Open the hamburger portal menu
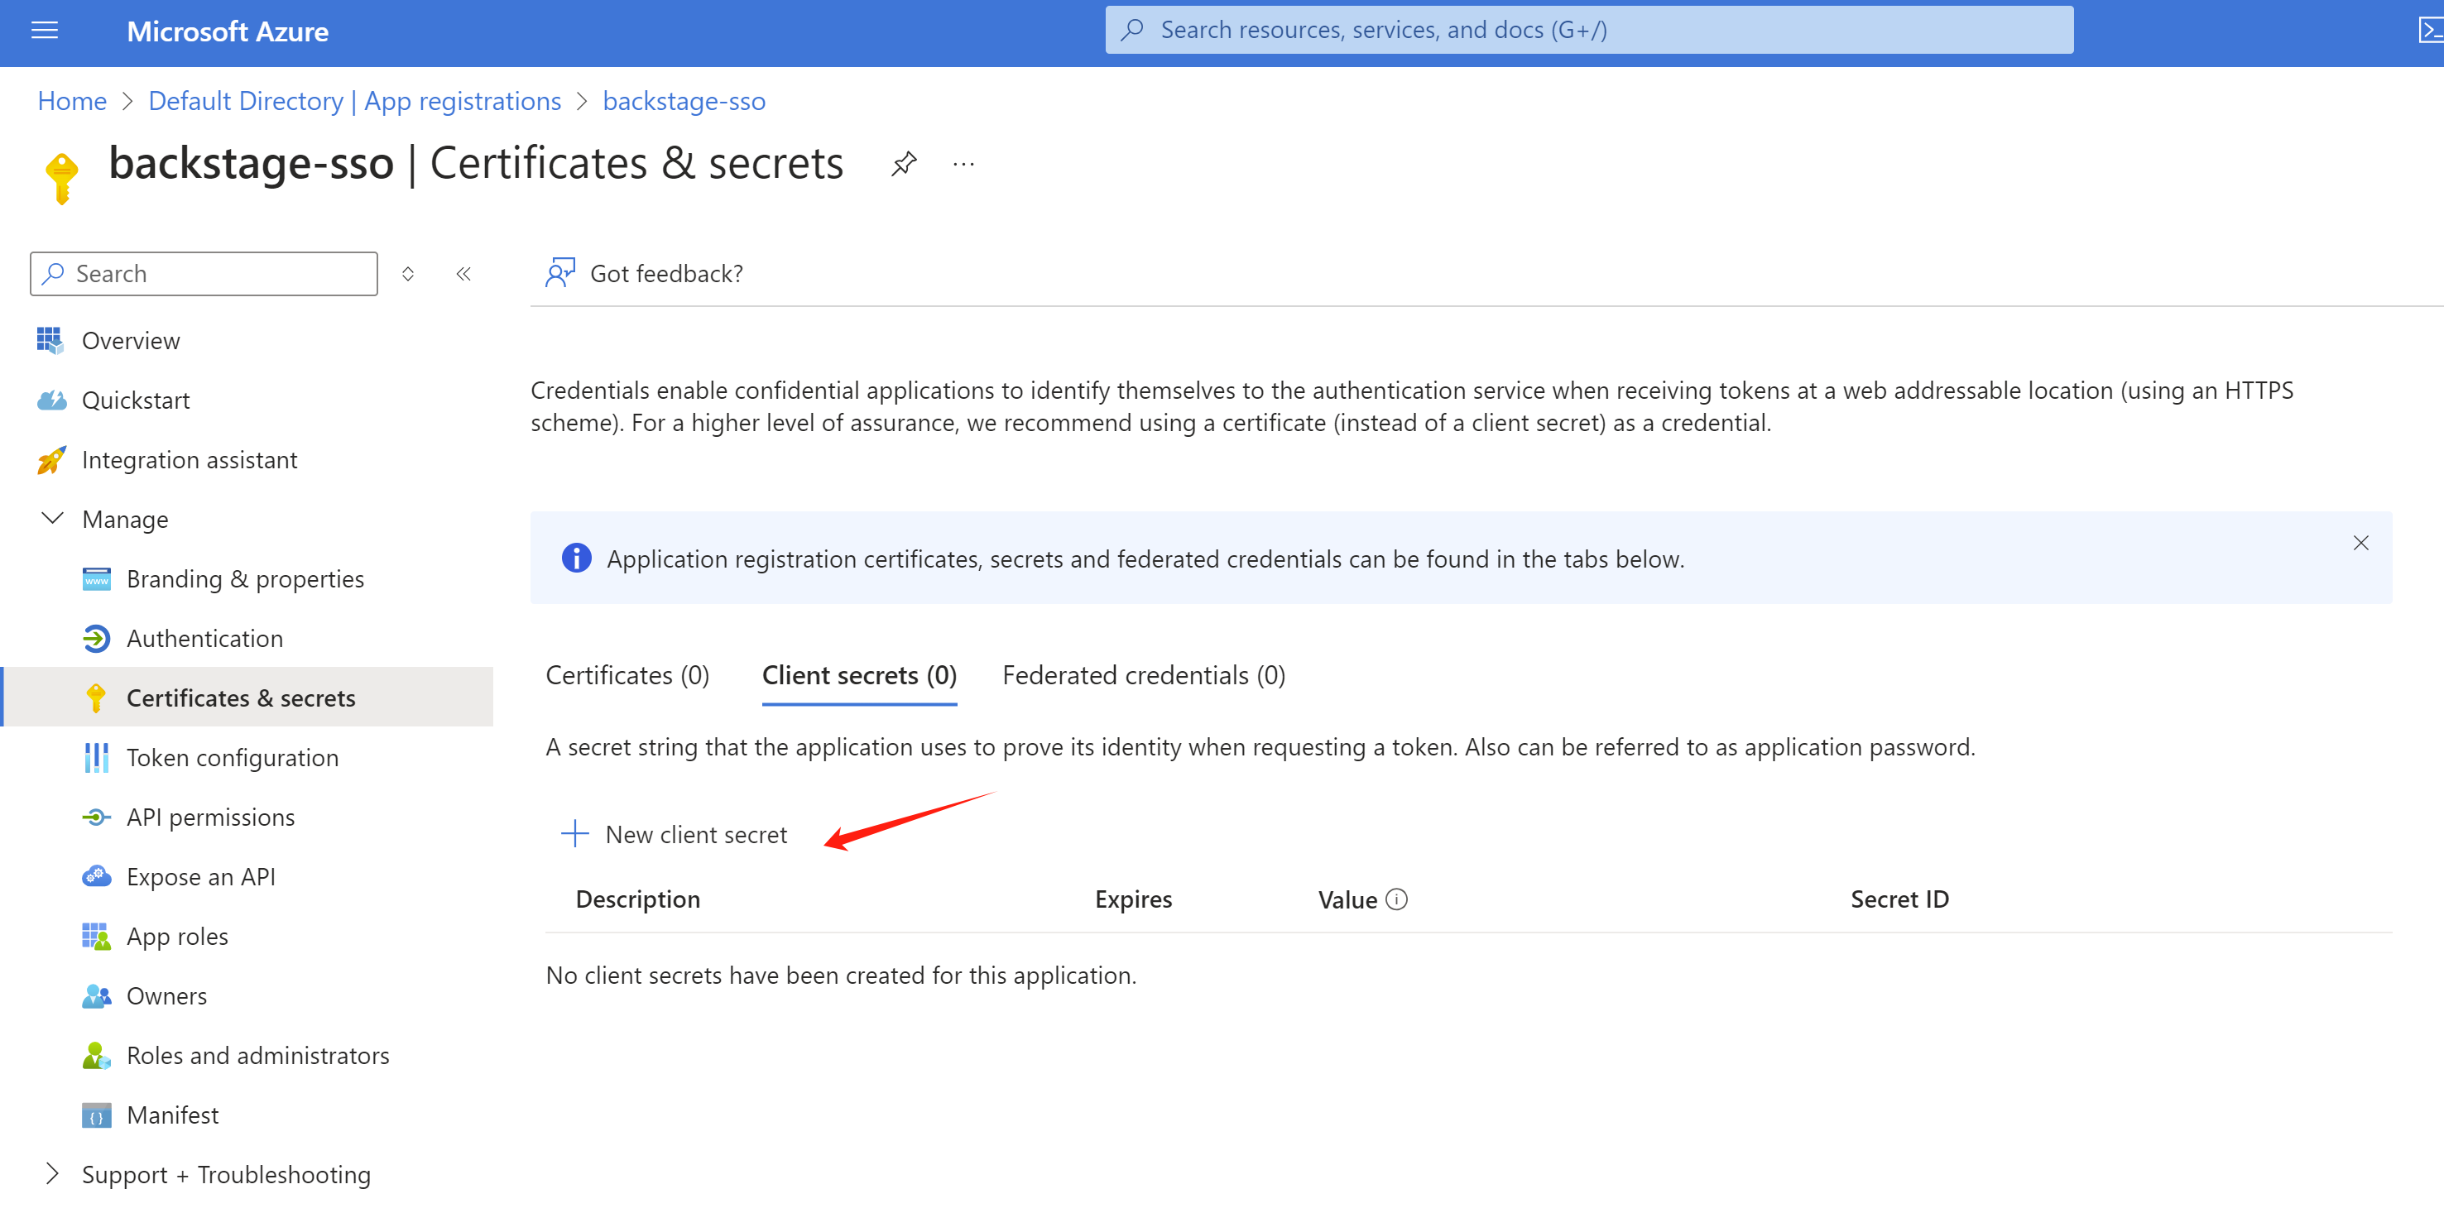 (45, 31)
